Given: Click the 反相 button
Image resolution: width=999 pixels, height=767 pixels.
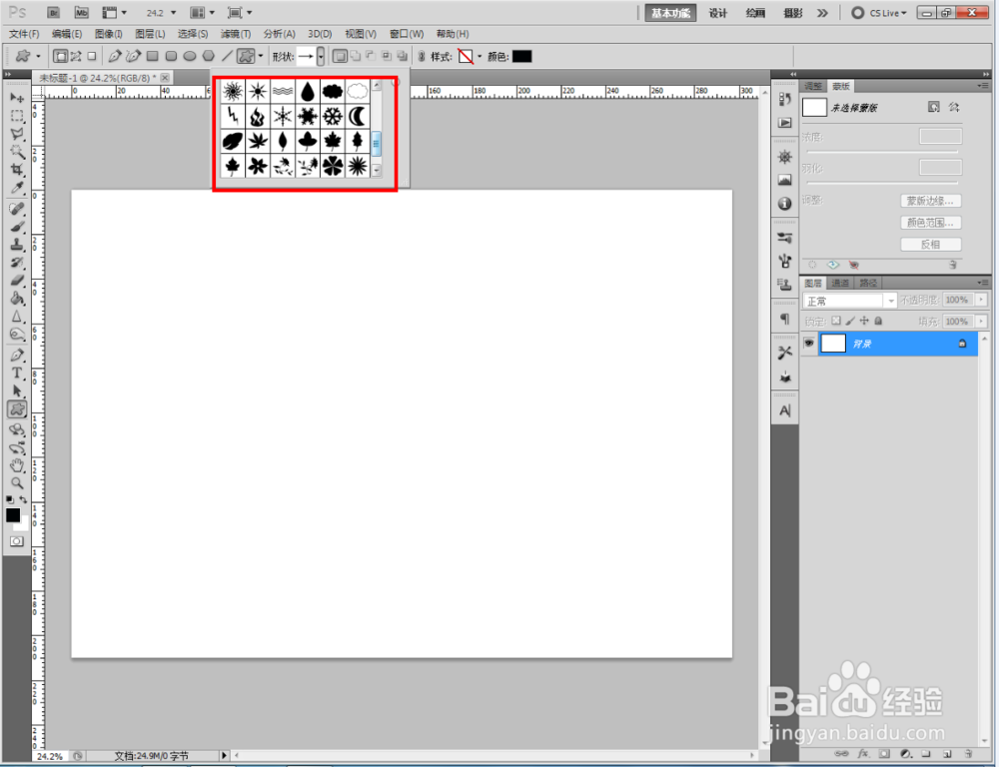Looking at the screenshot, I should tap(930, 244).
